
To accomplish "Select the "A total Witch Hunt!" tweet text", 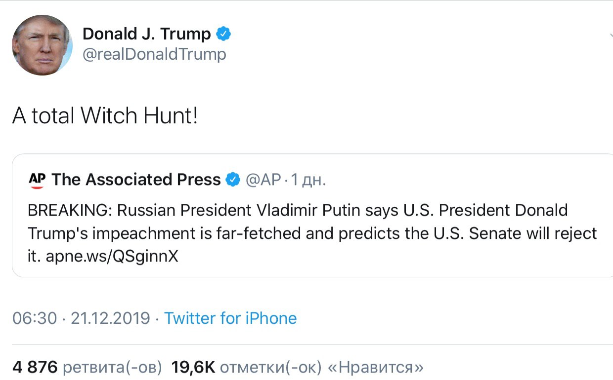I will [105, 115].
